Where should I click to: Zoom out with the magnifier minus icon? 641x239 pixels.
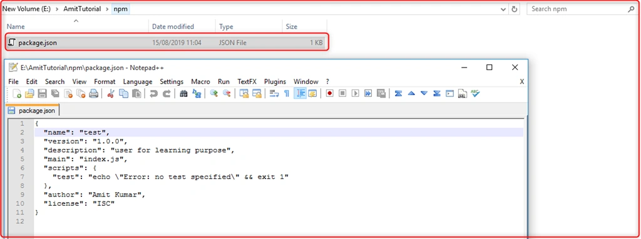click(x=227, y=94)
